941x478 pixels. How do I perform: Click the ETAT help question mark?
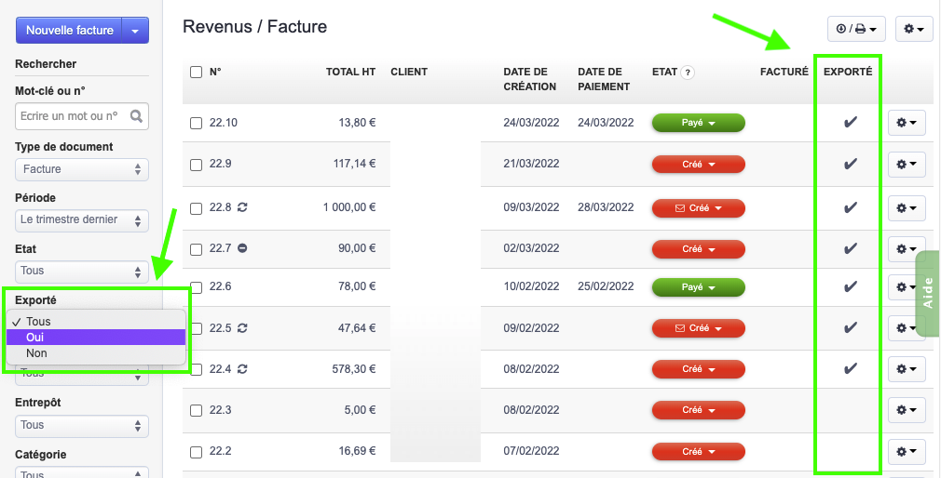point(688,73)
